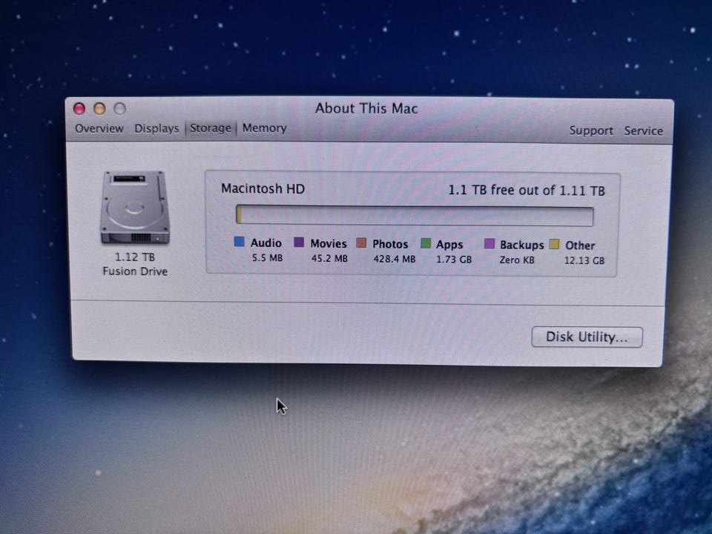Click the Other category label
Image resolution: width=712 pixels, height=534 pixels.
tap(580, 245)
